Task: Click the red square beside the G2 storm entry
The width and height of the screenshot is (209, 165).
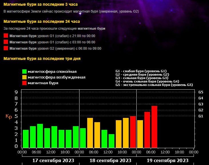Action: [6, 48]
